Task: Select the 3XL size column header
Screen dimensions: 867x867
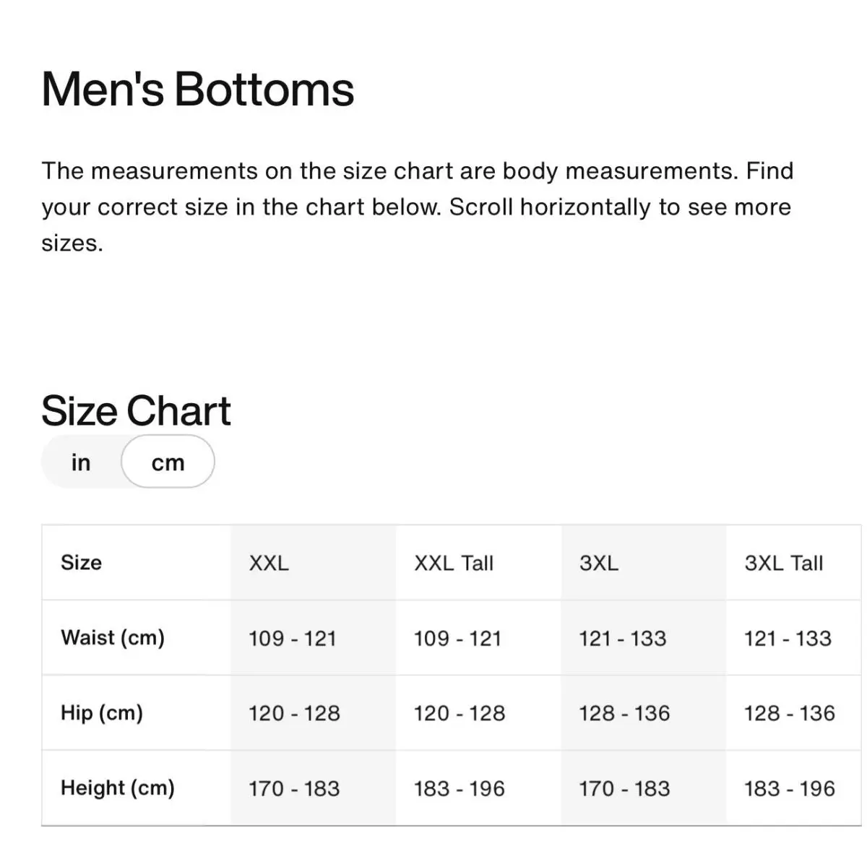Action: coord(599,563)
